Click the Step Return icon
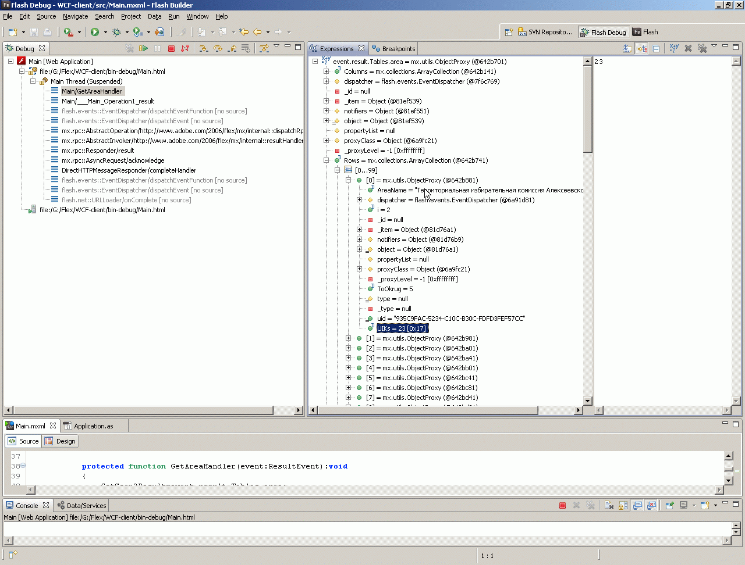The width and height of the screenshot is (745, 565). pyautogui.click(x=232, y=48)
